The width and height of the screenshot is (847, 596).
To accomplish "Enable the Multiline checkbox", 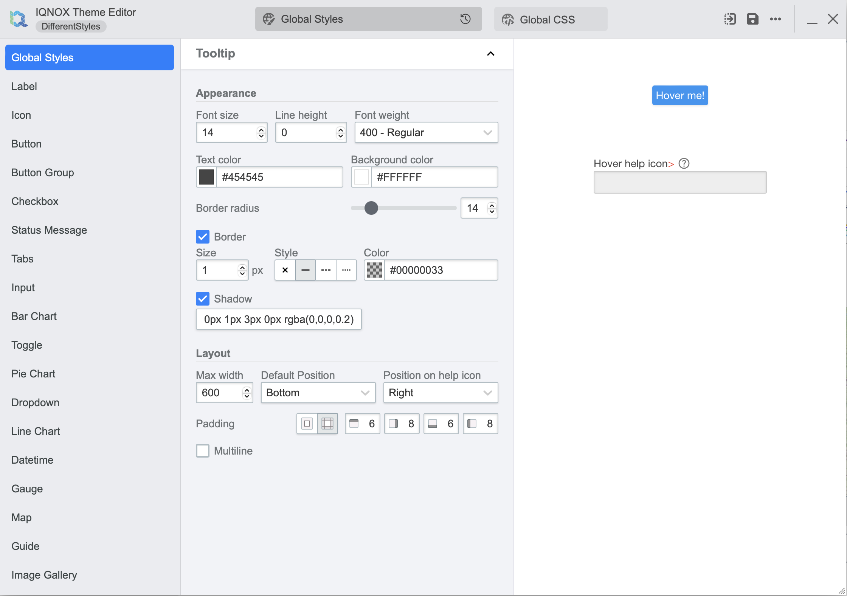I will pos(202,450).
